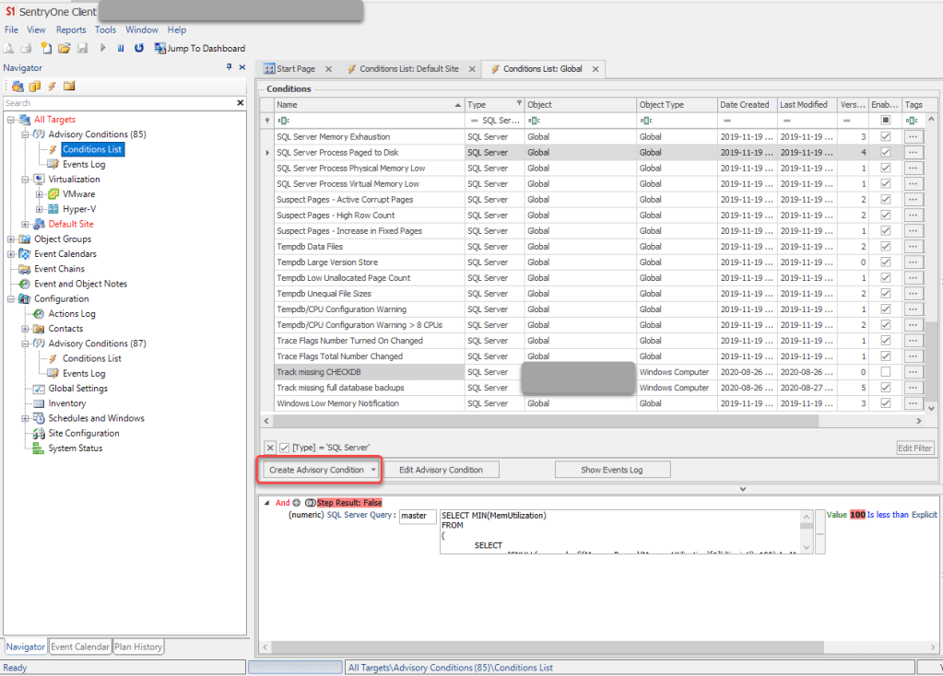The height and width of the screenshot is (676, 943).
Task: Click the lightning bolt icon in Navigator toolbar
Action: click(x=52, y=86)
